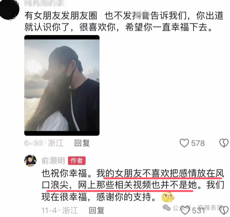Image resolution: width=230 pixels, height=217 pixels.
Task: Open 俞灏明's profile avatar
Action: 30,160
